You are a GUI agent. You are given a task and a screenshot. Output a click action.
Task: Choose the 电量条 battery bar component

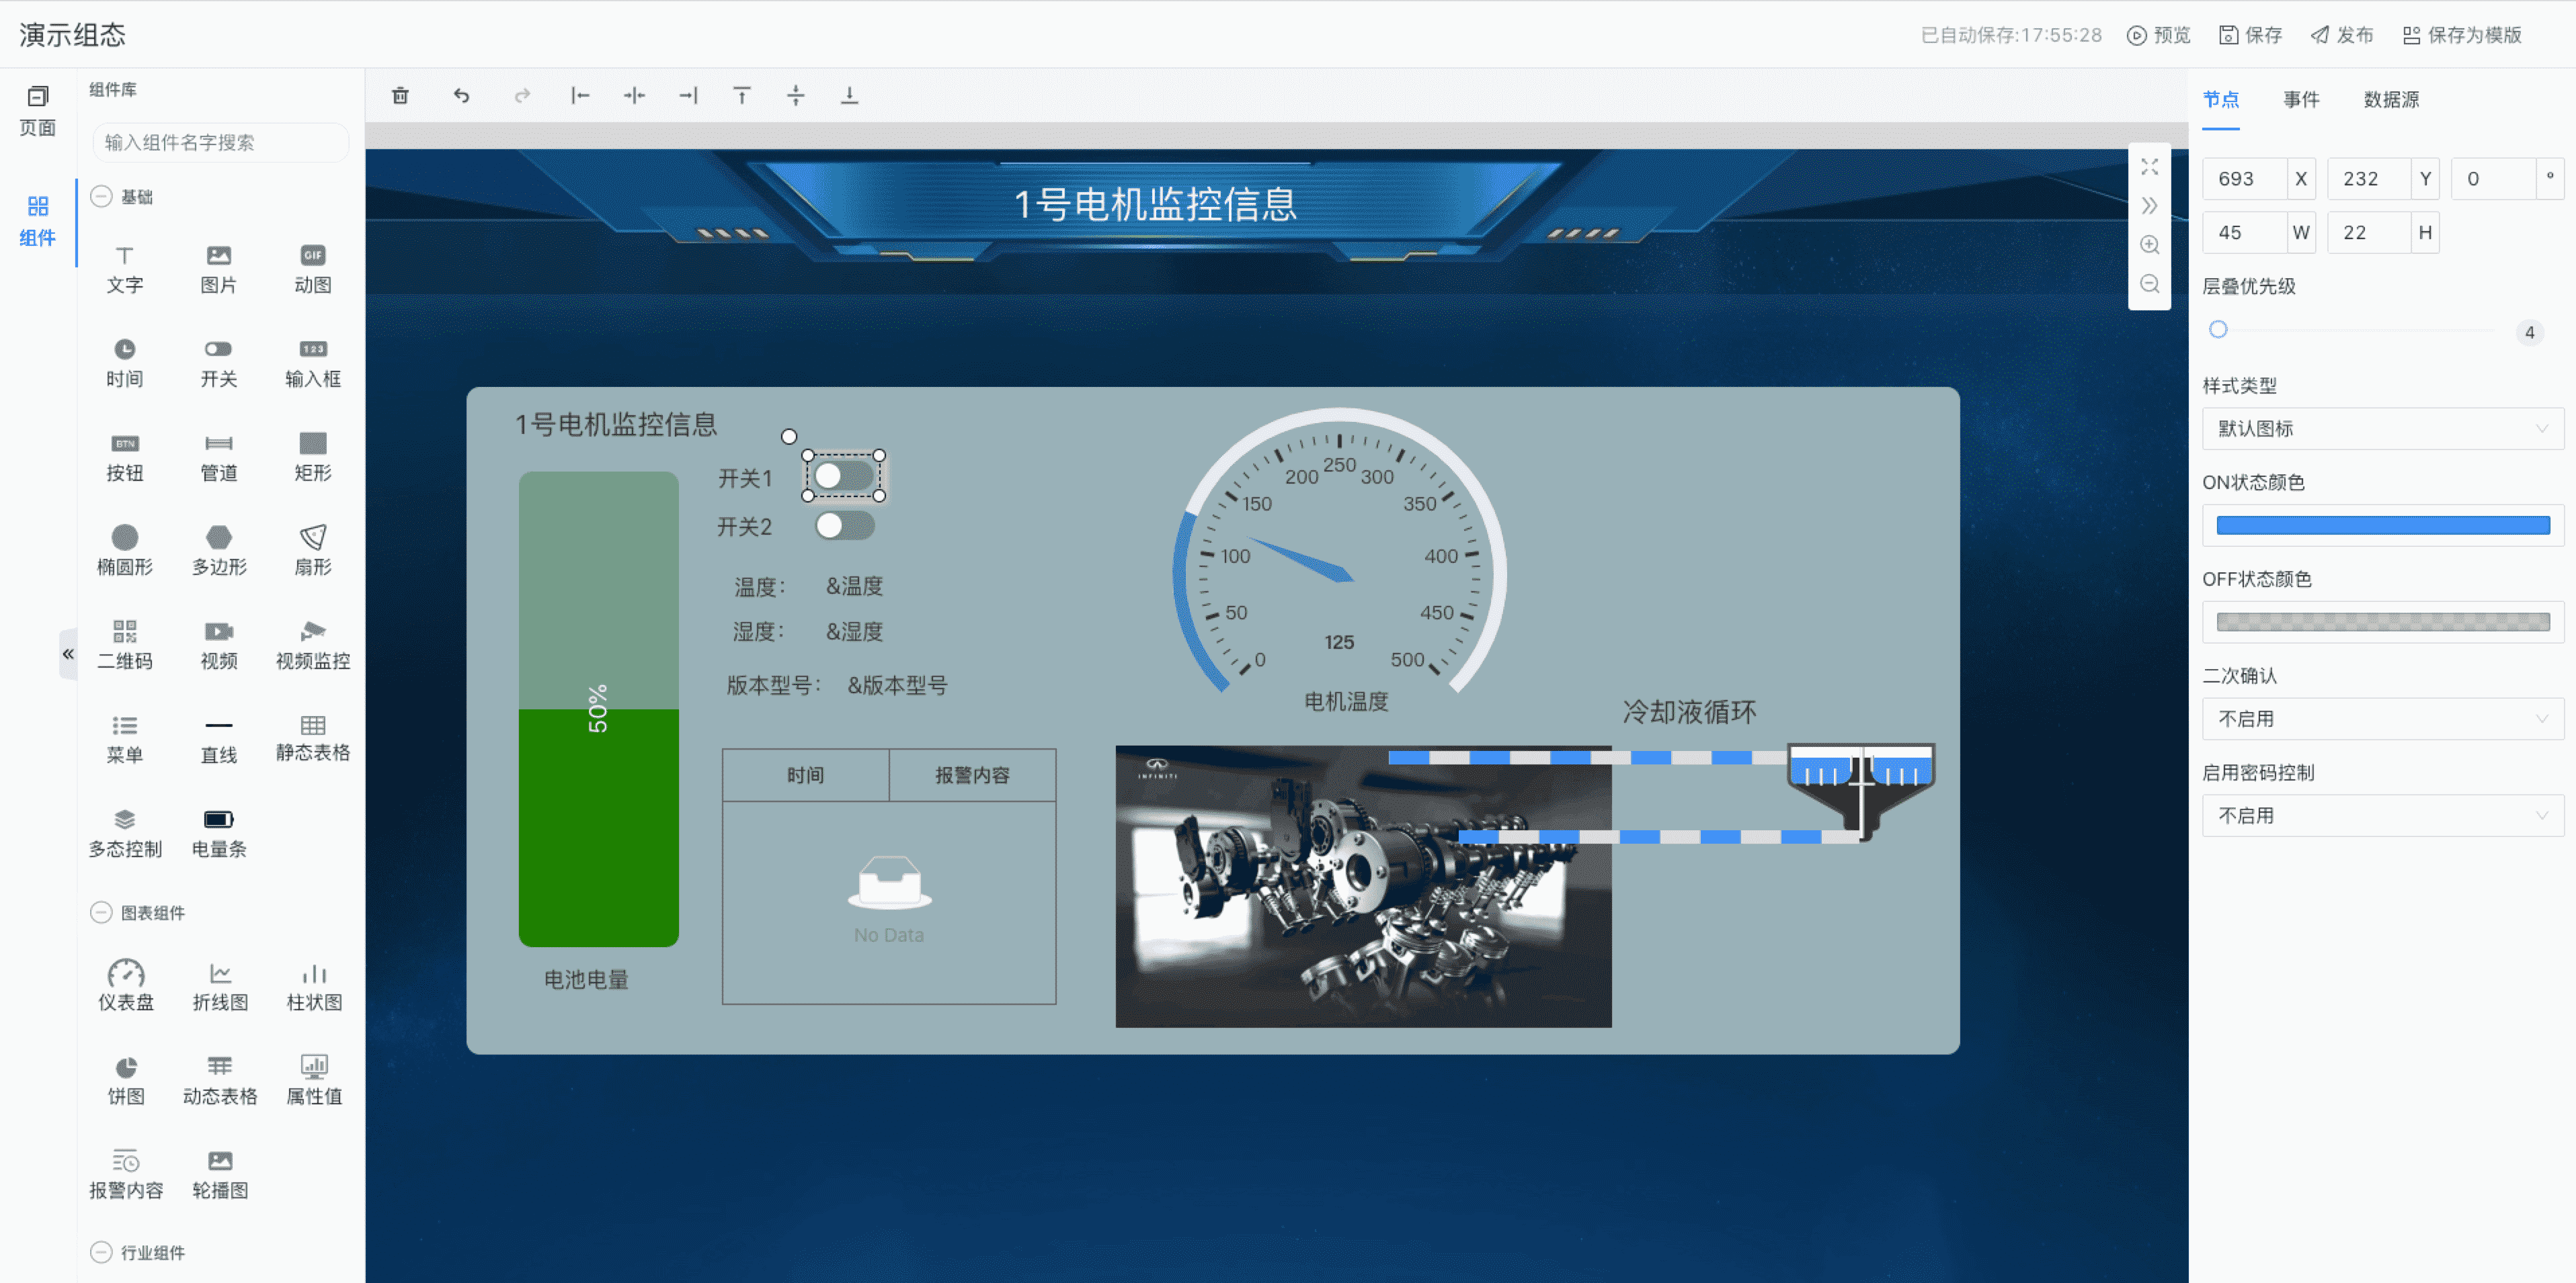[x=219, y=832]
